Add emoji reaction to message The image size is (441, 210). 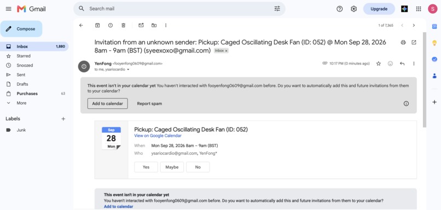click(x=390, y=63)
